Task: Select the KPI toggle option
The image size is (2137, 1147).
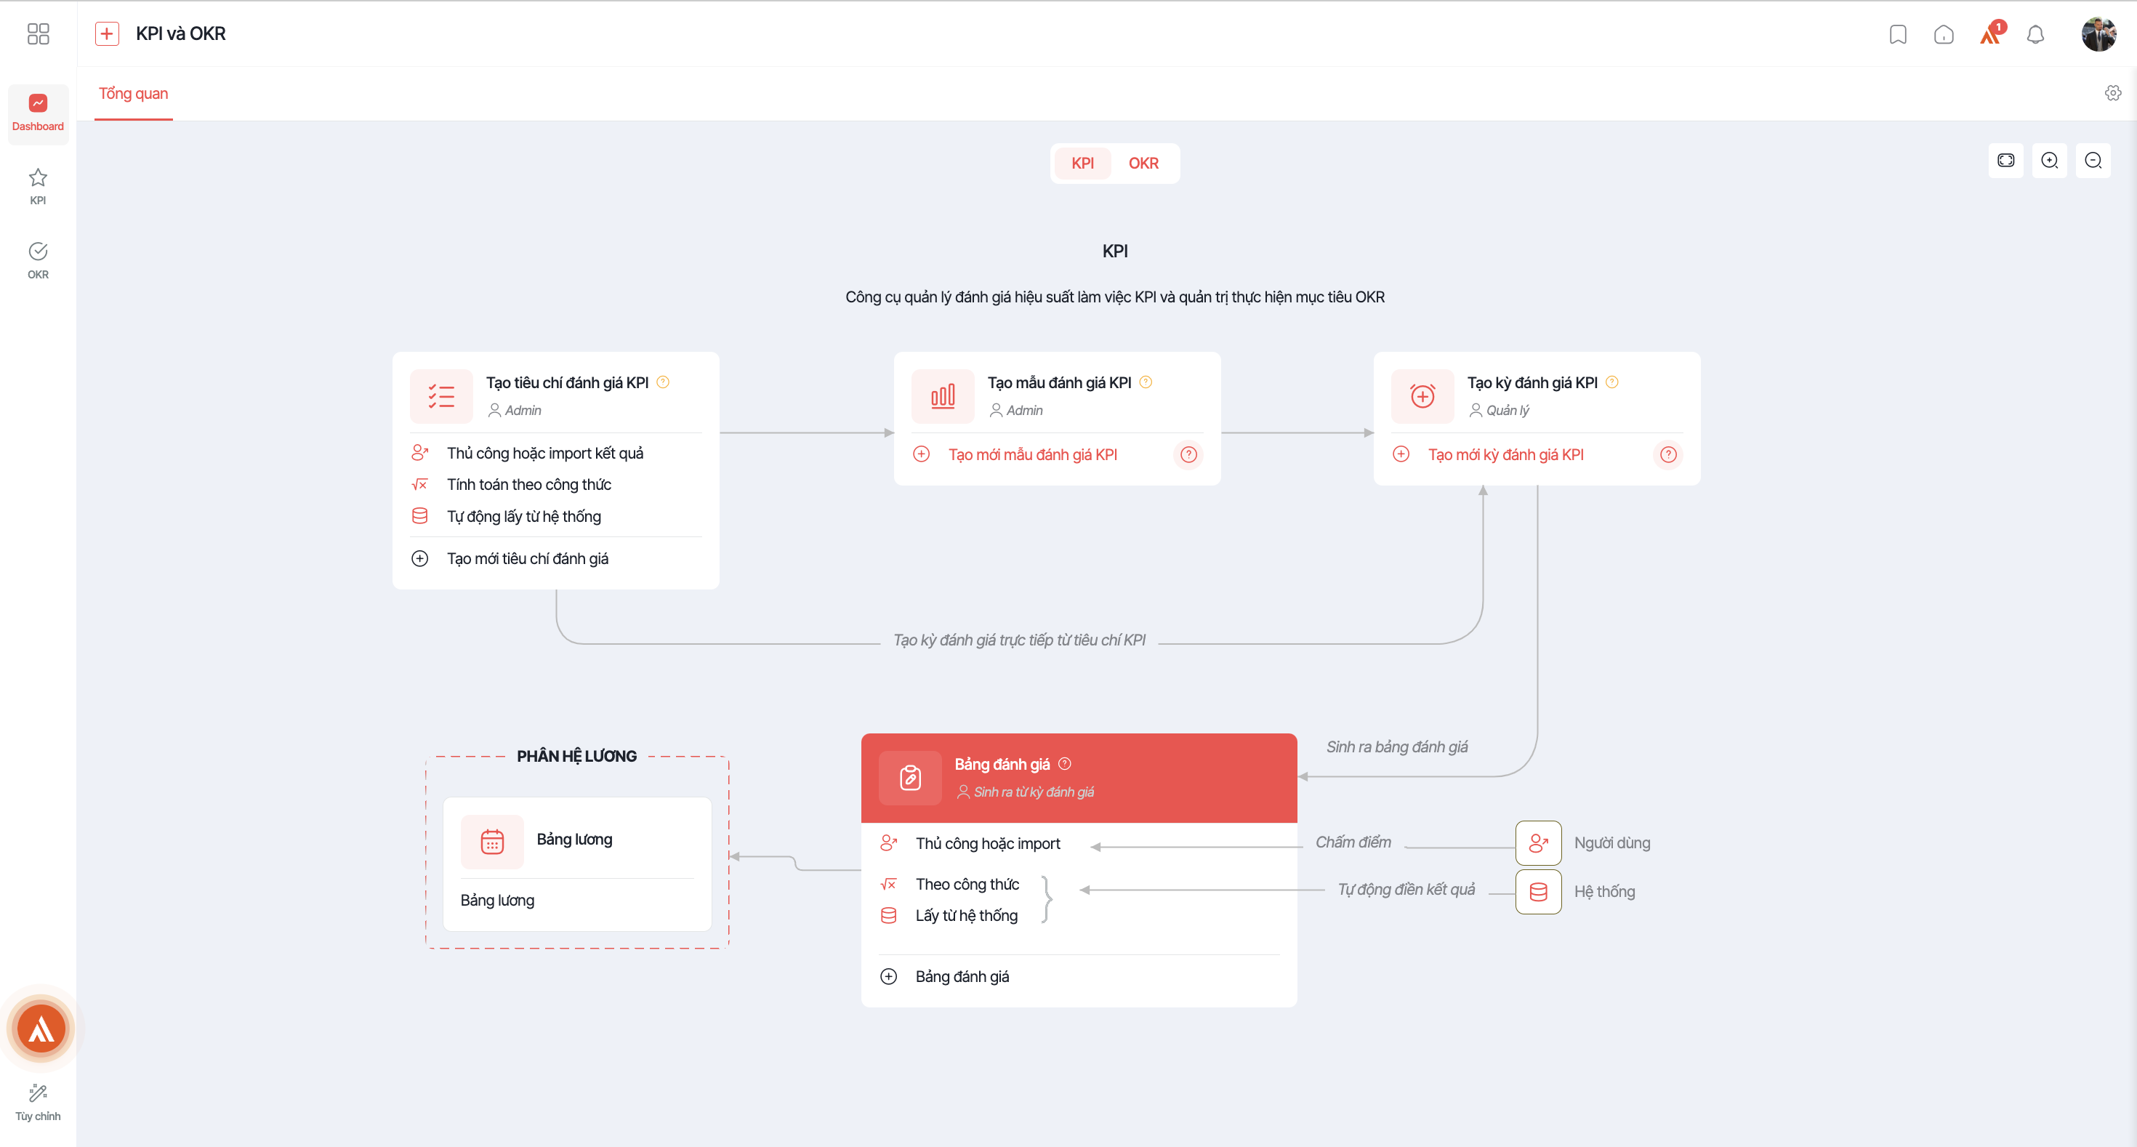Action: [x=1082, y=164]
